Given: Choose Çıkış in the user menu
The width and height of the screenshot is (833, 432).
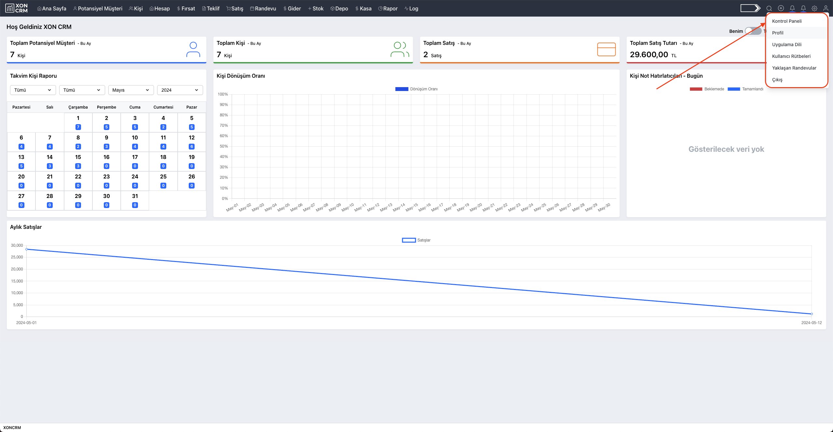Looking at the screenshot, I should pyautogui.click(x=777, y=80).
